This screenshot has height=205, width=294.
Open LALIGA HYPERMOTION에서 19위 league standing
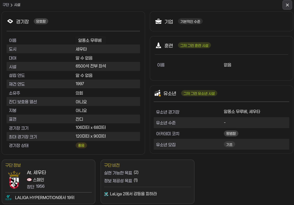pos(45,198)
